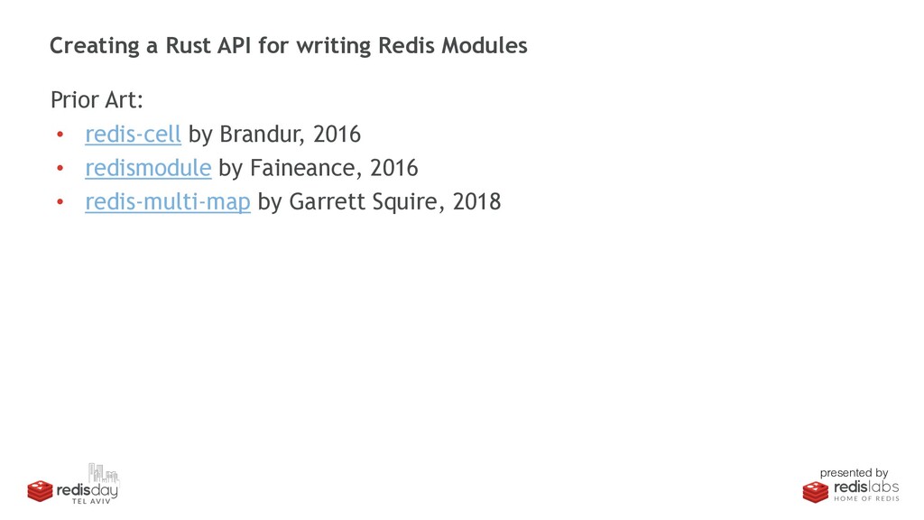Select the red bullet before redis-cell
Image resolution: width=924 pixels, height=520 pixels.
tap(60, 135)
